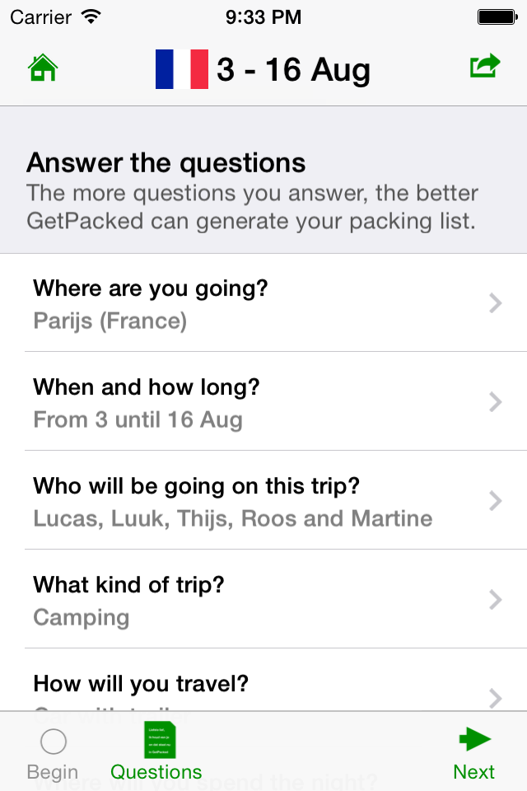Image resolution: width=527 pixels, height=791 pixels.
Task: Open the 'From 3 until 16 Aug' row
Action: 138,420
